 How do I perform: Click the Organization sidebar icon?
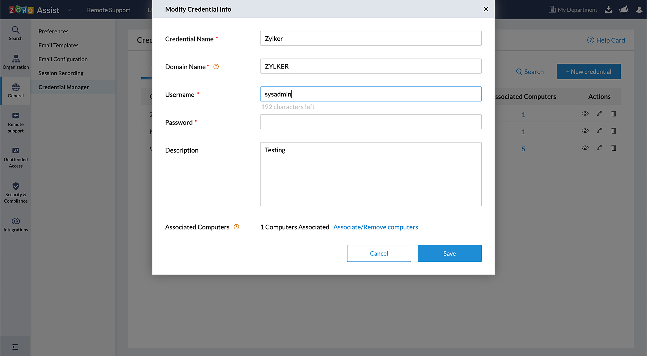pos(16,61)
